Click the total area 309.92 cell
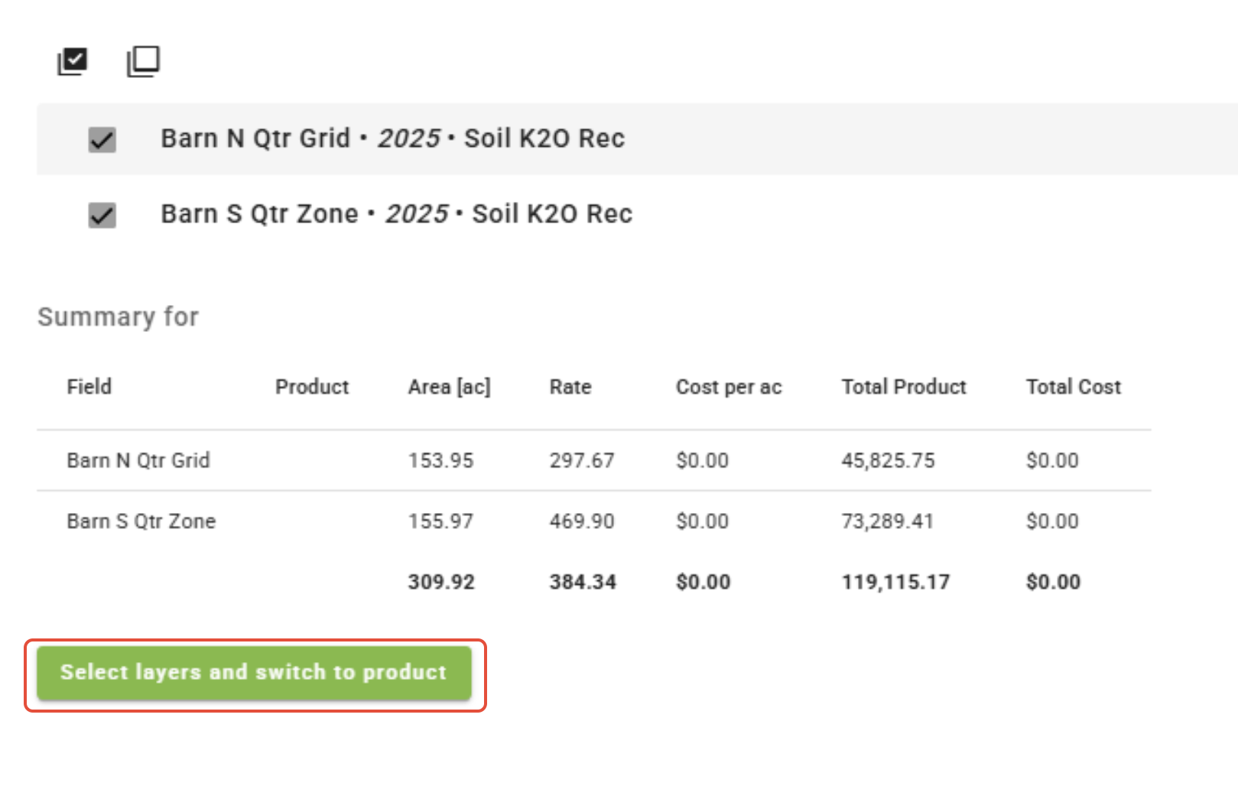The height and width of the screenshot is (786, 1238). coord(441,583)
